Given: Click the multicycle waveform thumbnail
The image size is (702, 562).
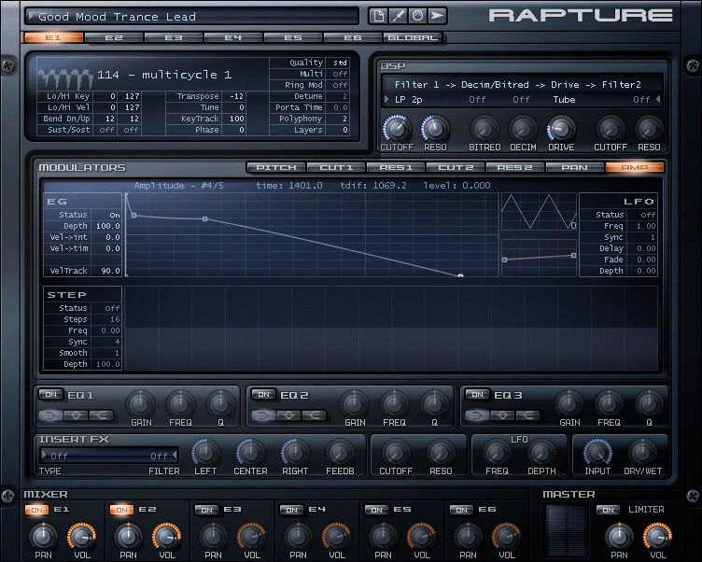Looking at the screenshot, I should tap(65, 77).
